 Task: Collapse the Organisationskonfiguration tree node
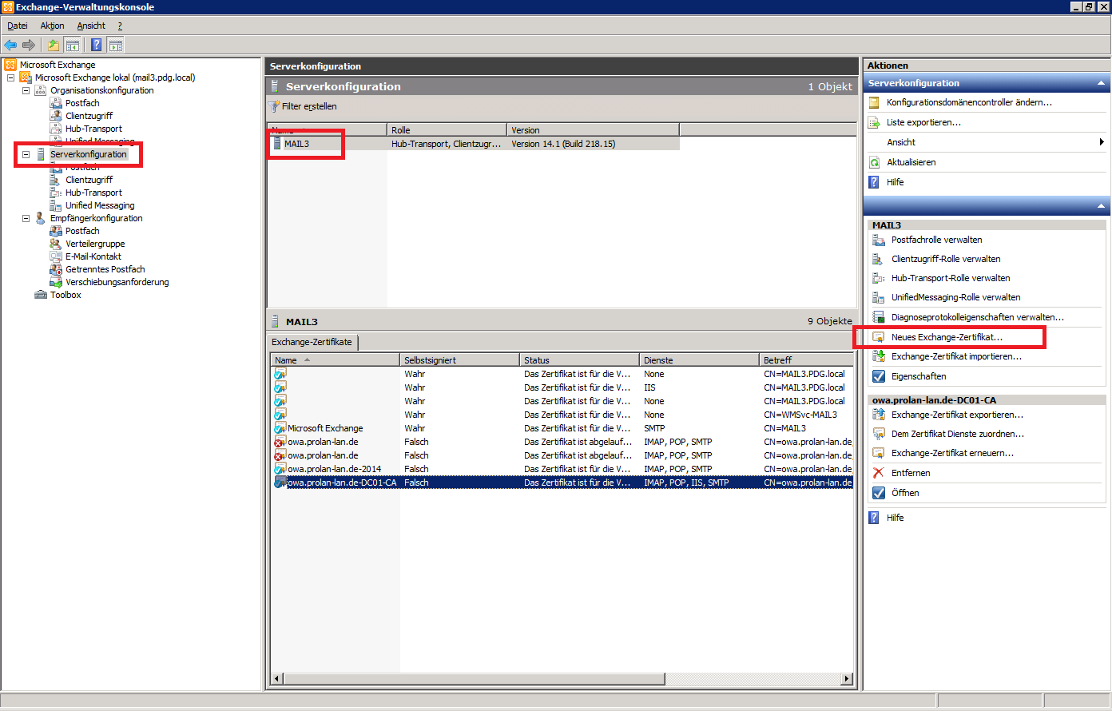click(26, 90)
